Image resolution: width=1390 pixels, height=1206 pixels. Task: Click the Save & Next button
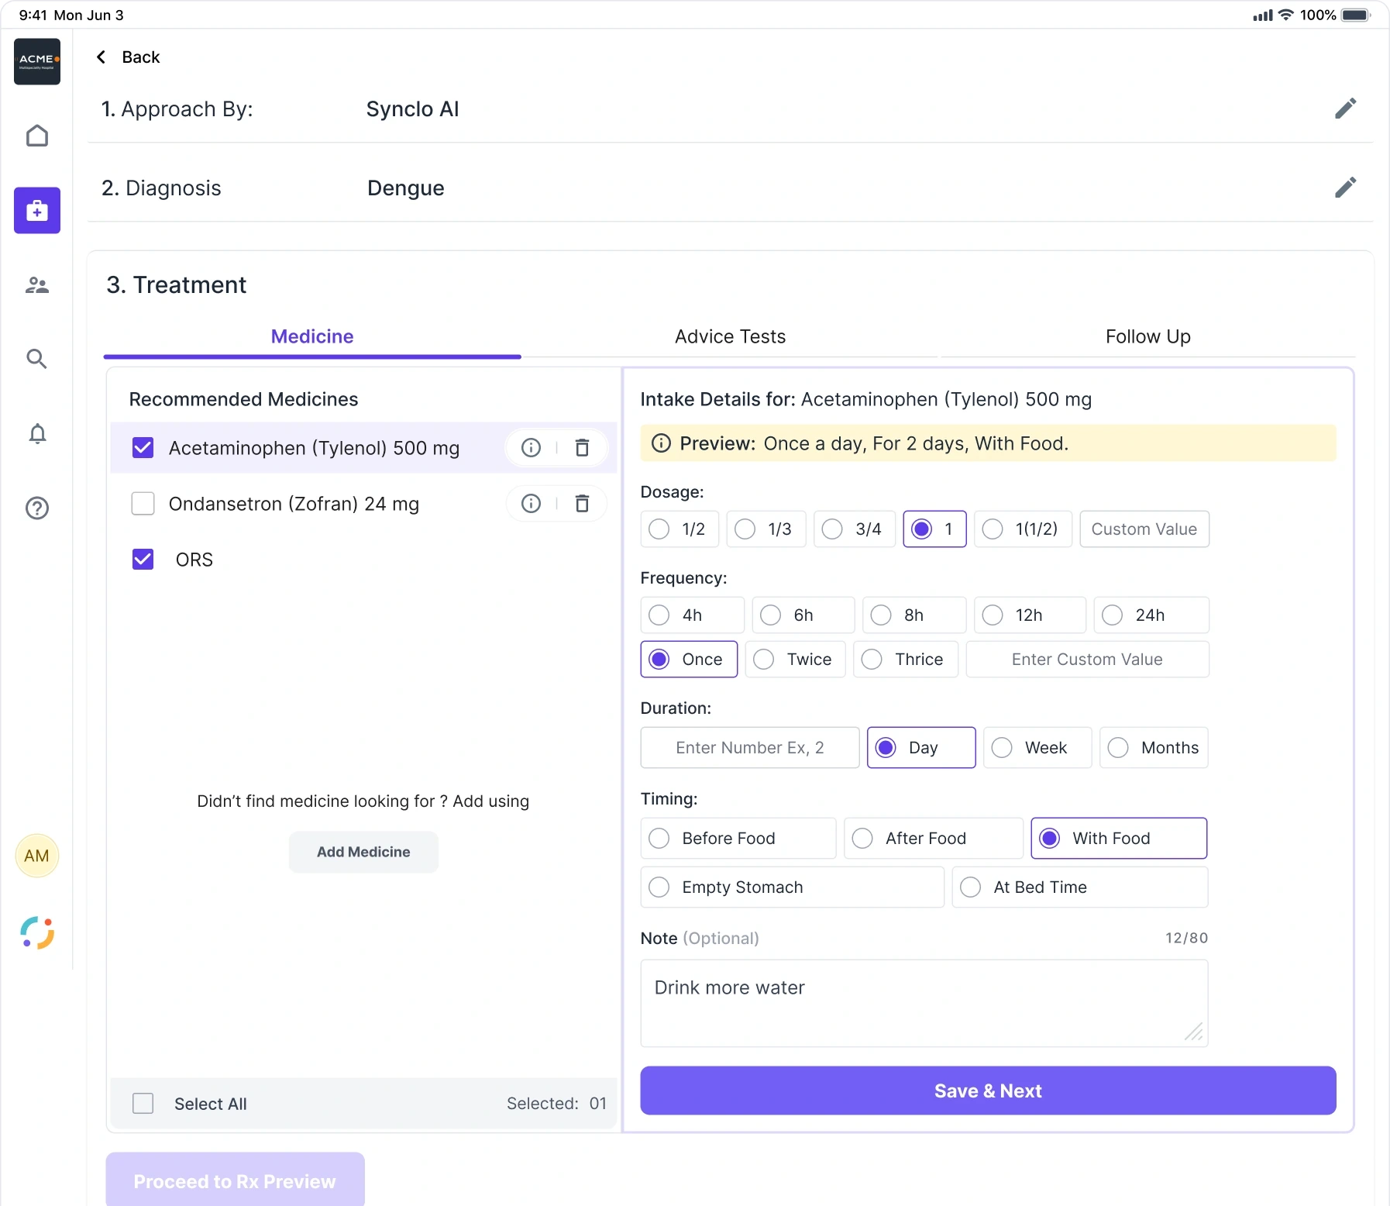tap(988, 1091)
